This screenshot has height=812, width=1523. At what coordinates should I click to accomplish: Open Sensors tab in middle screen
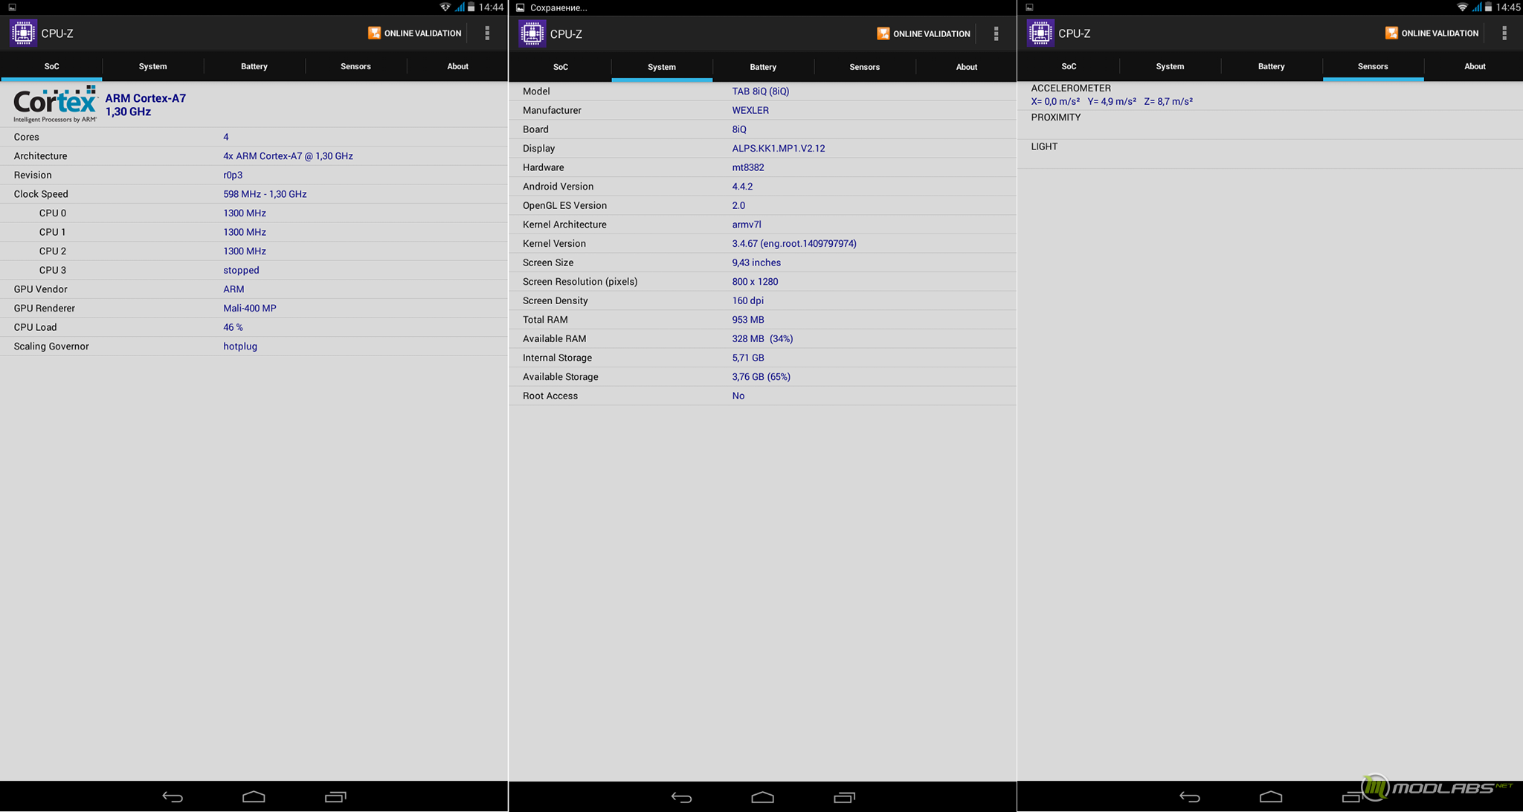coord(865,67)
